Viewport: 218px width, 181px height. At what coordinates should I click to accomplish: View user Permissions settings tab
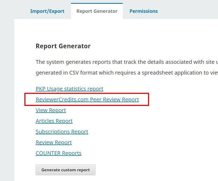pos(143,11)
